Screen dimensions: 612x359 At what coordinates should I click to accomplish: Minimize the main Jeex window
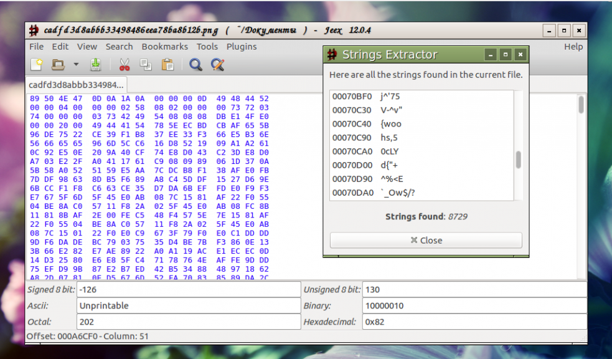coord(549,31)
